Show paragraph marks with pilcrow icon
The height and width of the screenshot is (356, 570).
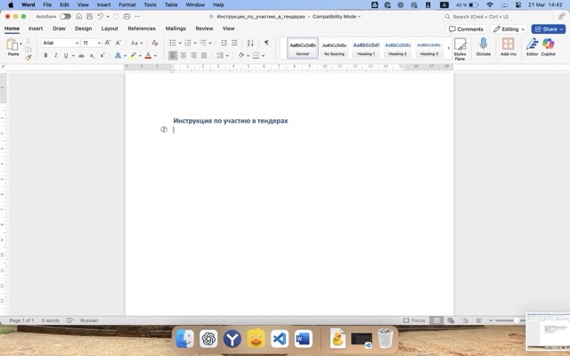pos(265,43)
